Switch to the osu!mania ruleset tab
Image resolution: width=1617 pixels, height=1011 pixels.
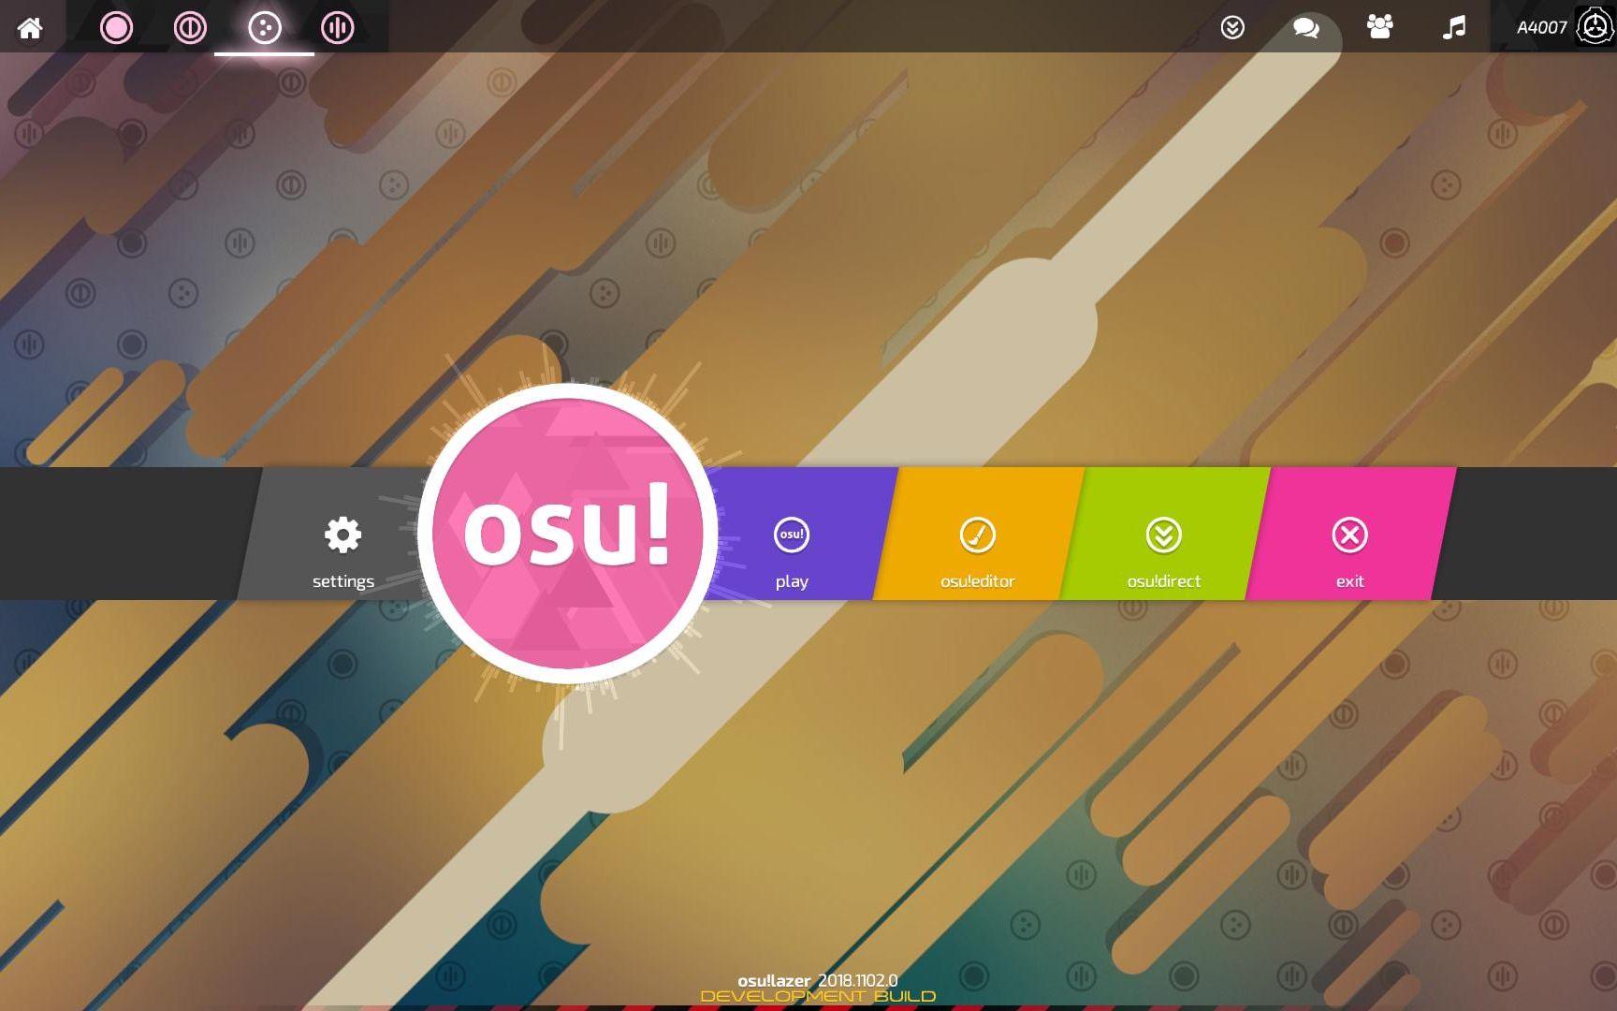[x=336, y=28]
